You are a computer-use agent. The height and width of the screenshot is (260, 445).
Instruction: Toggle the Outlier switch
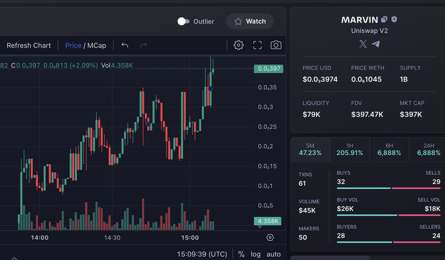pos(184,21)
